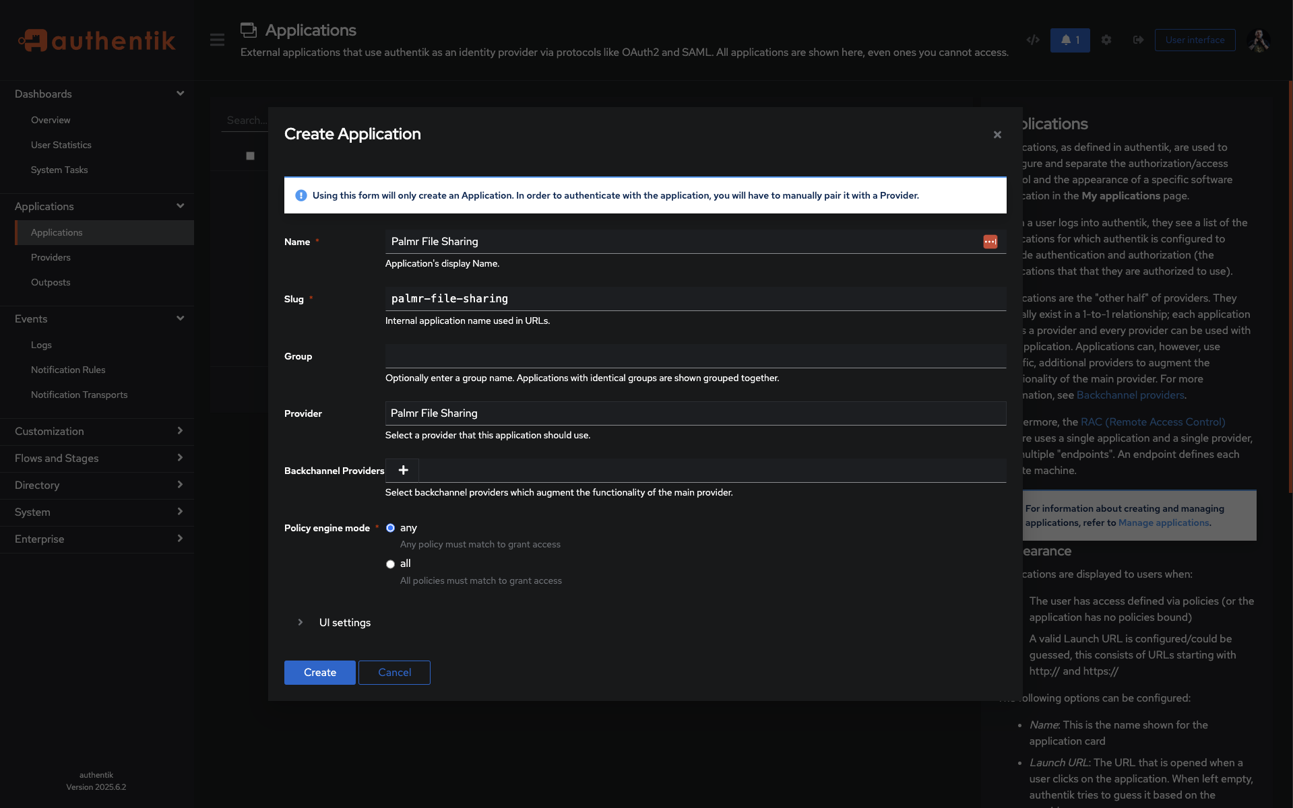The width and height of the screenshot is (1293, 808).
Task: Switch to User interface
Action: (x=1195, y=40)
